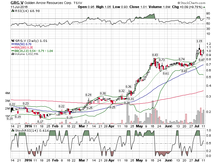Click the Chg +0.09 (+9.78%) value
The image size is (216, 163).
coord(187,7)
